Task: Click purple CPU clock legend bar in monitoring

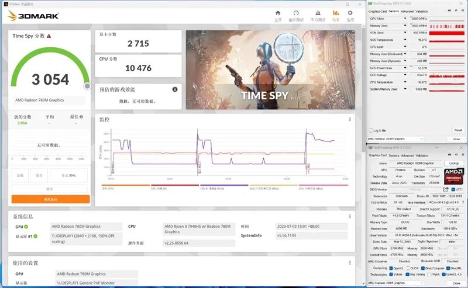Action: pos(224,185)
